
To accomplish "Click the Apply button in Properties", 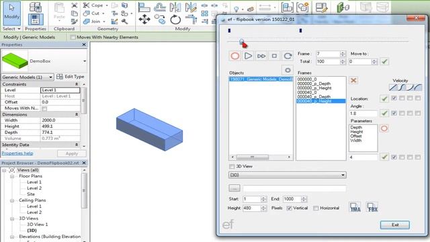I will click(72, 154).
